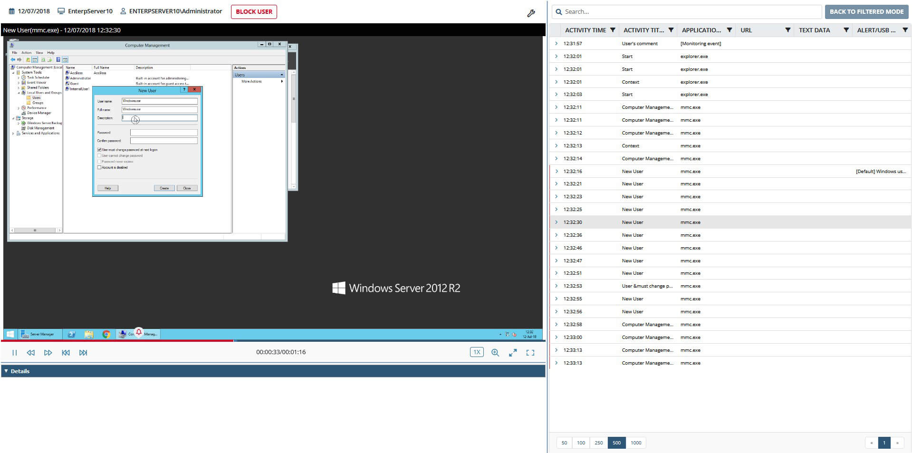Click Create in the New User dialog

pos(164,188)
